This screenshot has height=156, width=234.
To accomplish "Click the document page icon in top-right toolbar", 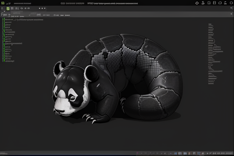I will click(209, 3).
